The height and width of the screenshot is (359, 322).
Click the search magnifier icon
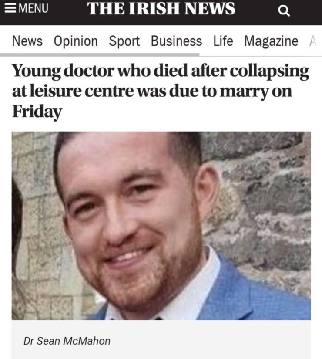point(284,11)
